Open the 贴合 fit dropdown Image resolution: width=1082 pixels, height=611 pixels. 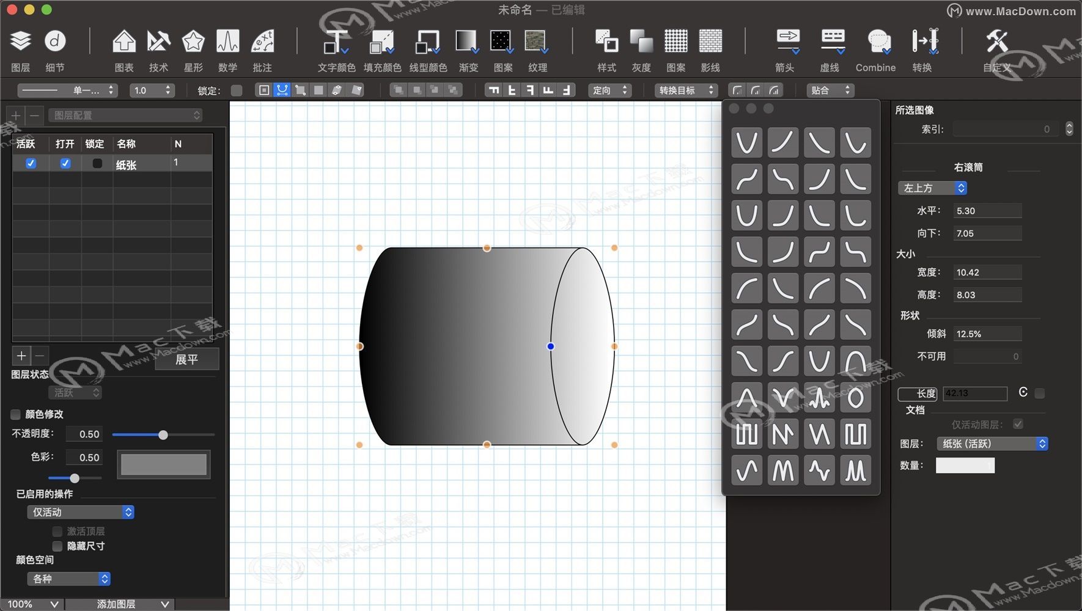830,90
